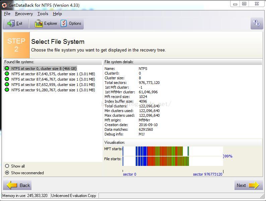The width and height of the screenshot is (266, 201).
Task: Select NTFS at sector 87,640,575 entry
Action: [x=53, y=74]
